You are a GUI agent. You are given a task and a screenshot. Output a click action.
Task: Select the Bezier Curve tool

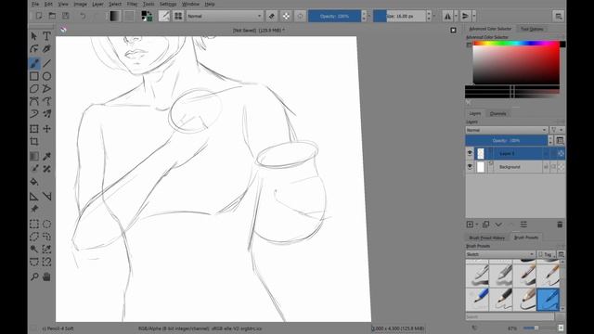coord(34,101)
